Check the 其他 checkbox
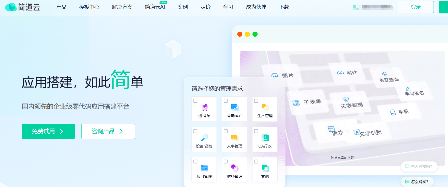 (x=256, y=161)
